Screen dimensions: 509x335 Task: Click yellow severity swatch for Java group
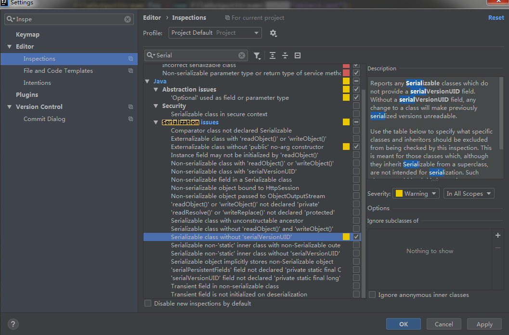(346, 81)
